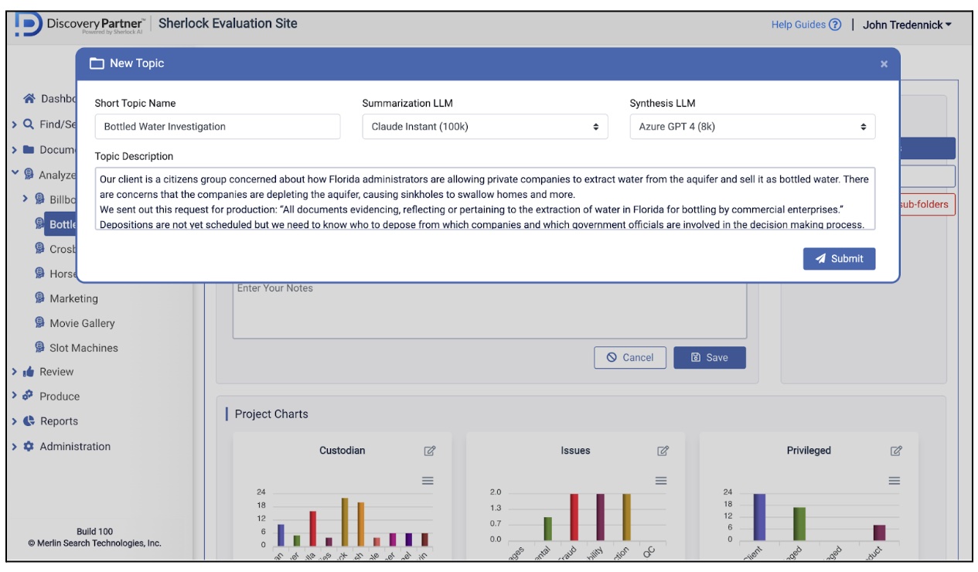
Task: Click the Help Guides question mark icon
Action: (835, 25)
